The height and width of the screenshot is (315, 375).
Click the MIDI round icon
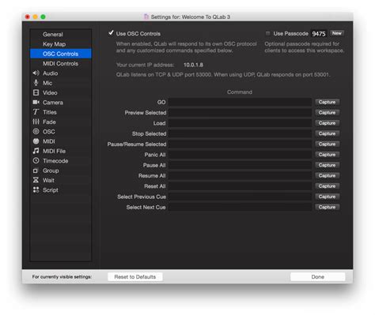click(x=36, y=141)
